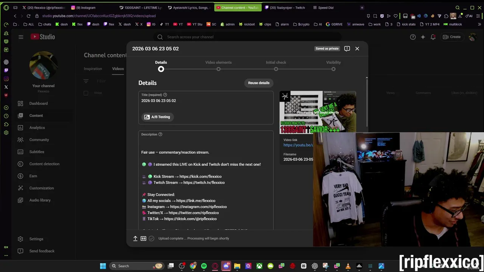Click the send feedback icon in dialog header
This screenshot has height=272, width=484.
pyautogui.click(x=347, y=48)
